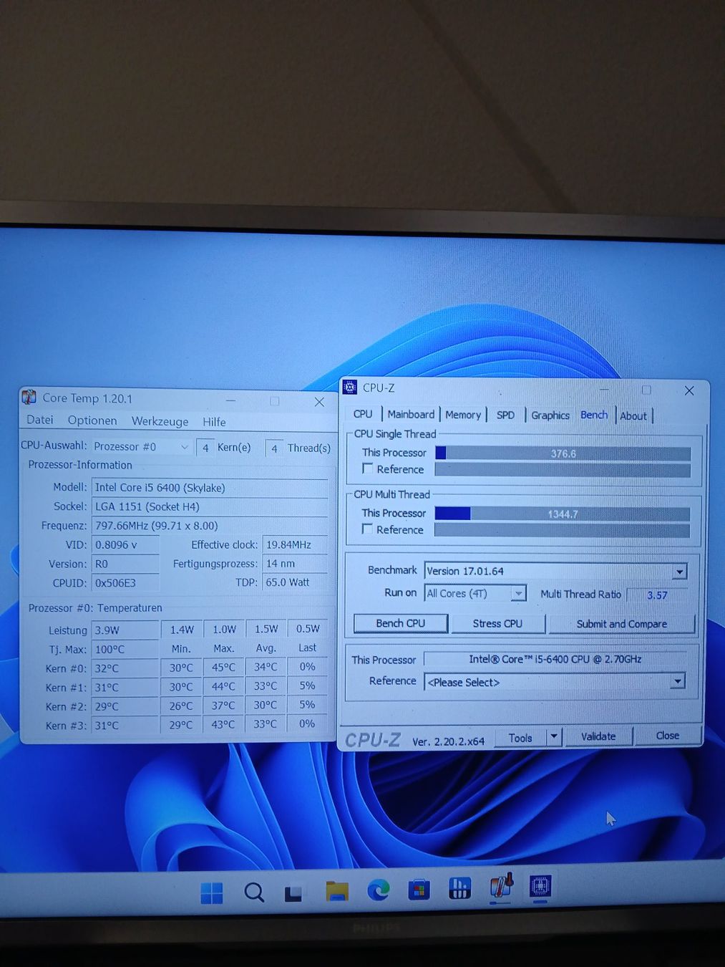Click CPUID value 0x506E3
Screen dimensions: 725x967
click(x=125, y=582)
